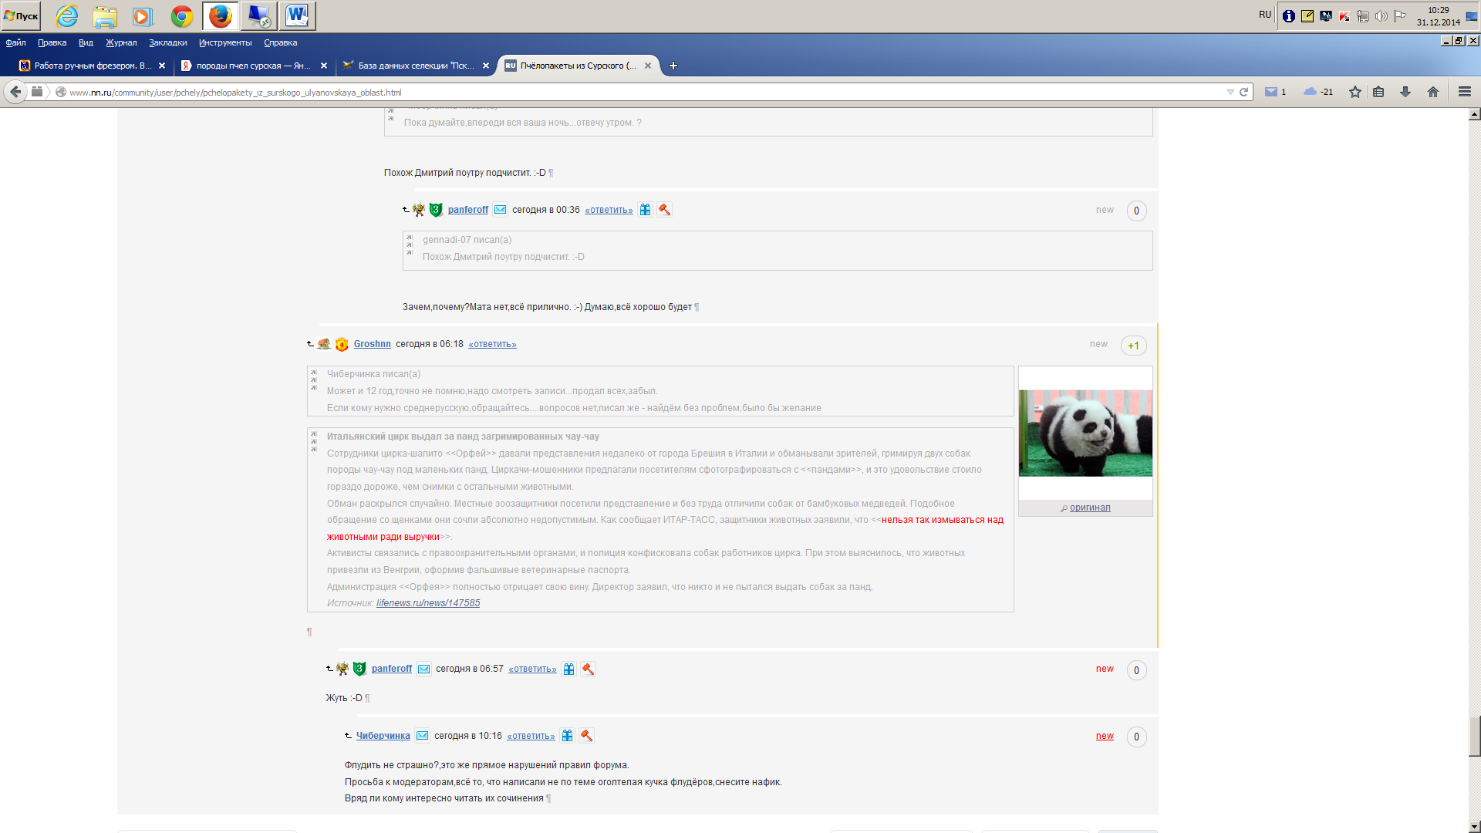Viewport: 1481px width, 833px height.
Task: Toggle the bookmark star for this page
Action: click(x=1355, y=92)
